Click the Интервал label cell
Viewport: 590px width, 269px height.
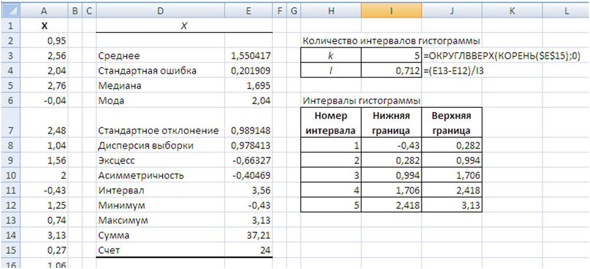coord(161,191)
